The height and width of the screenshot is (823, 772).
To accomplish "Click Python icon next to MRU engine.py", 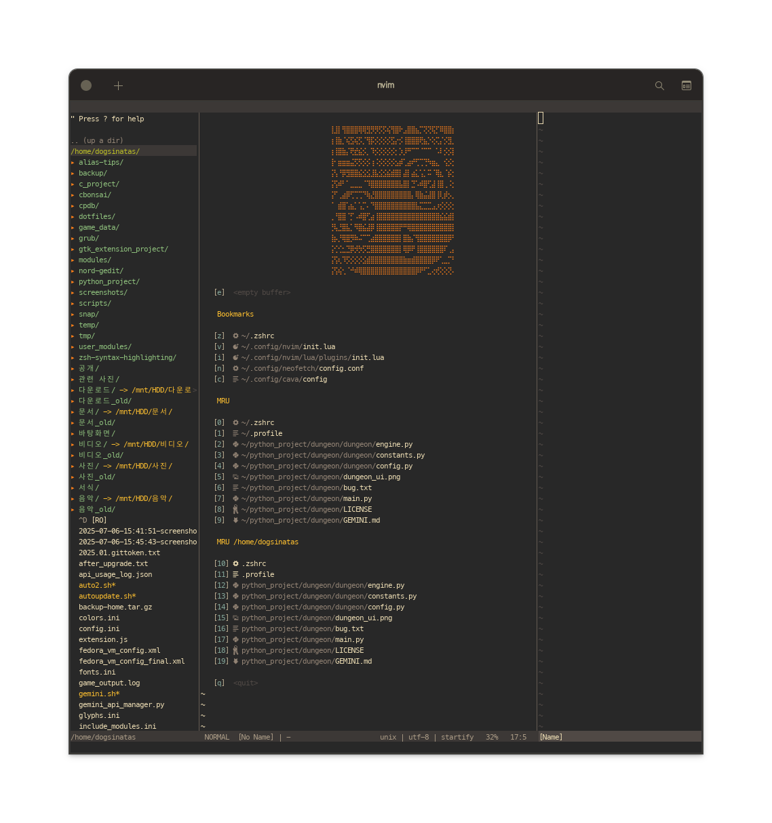I will [x=235, y=444].
